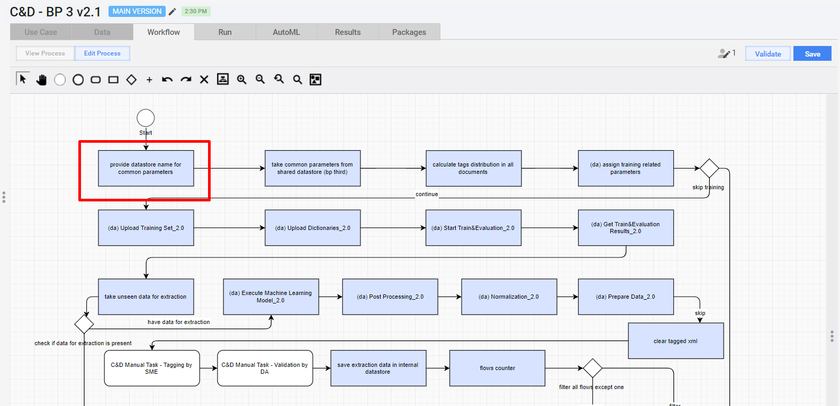This screenshot has height=406, width=840.
Task: Click the right side panel handle dots
Action: [x=832, y=336]
